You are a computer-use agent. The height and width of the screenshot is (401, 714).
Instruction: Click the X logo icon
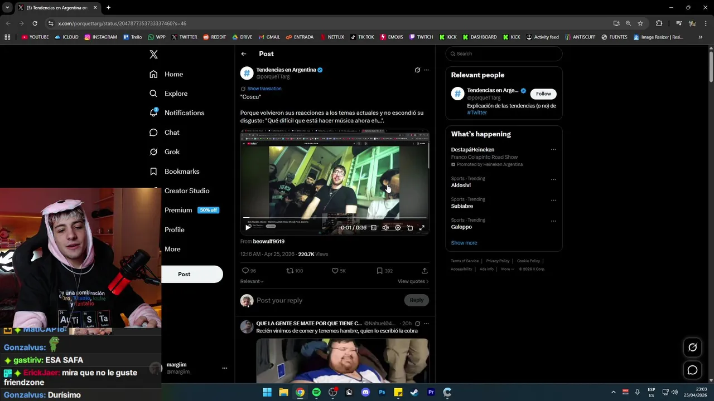pos(153,54)
